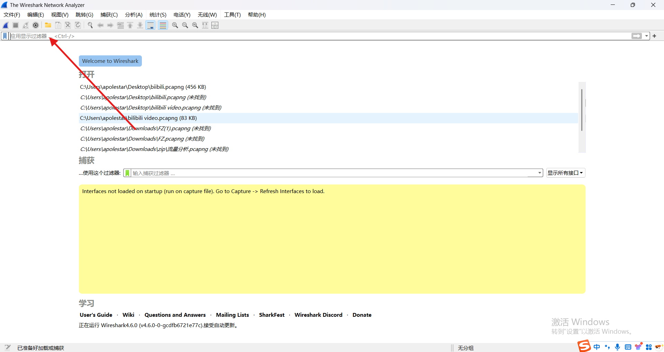Viewport: 664px width, 352px height.
Task: Click the zoom out text icon
Action: pyautogui.click(x=185, y=25)
